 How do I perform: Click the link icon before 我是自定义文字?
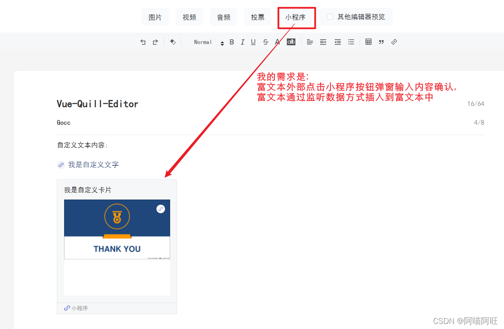click(61, 165)
